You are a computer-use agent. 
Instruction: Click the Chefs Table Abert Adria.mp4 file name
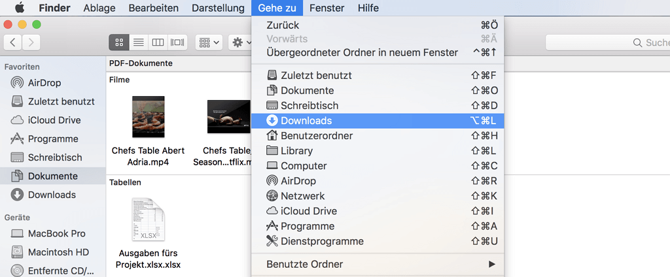coord(148,156)
